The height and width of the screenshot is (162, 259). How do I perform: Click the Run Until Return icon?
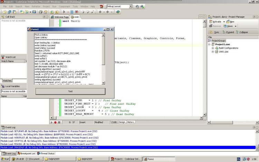[93, 12]
